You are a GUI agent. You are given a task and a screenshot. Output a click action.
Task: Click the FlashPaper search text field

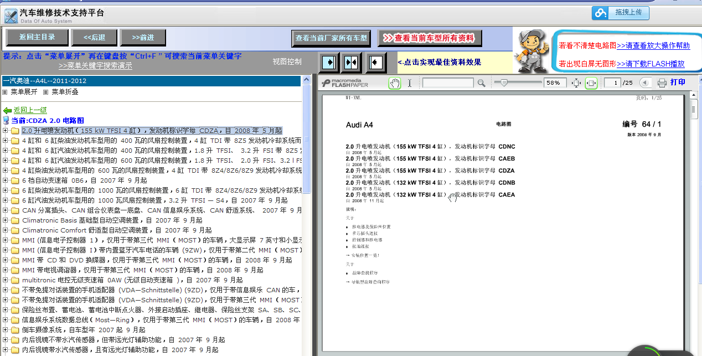pos(448,83)
